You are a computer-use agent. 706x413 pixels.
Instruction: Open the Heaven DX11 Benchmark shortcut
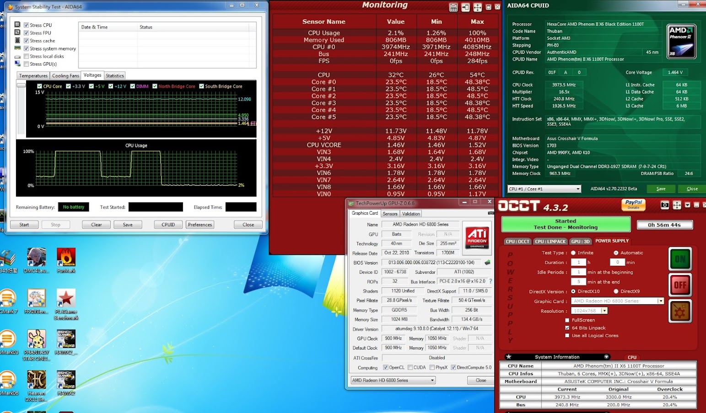pos(36,386)
